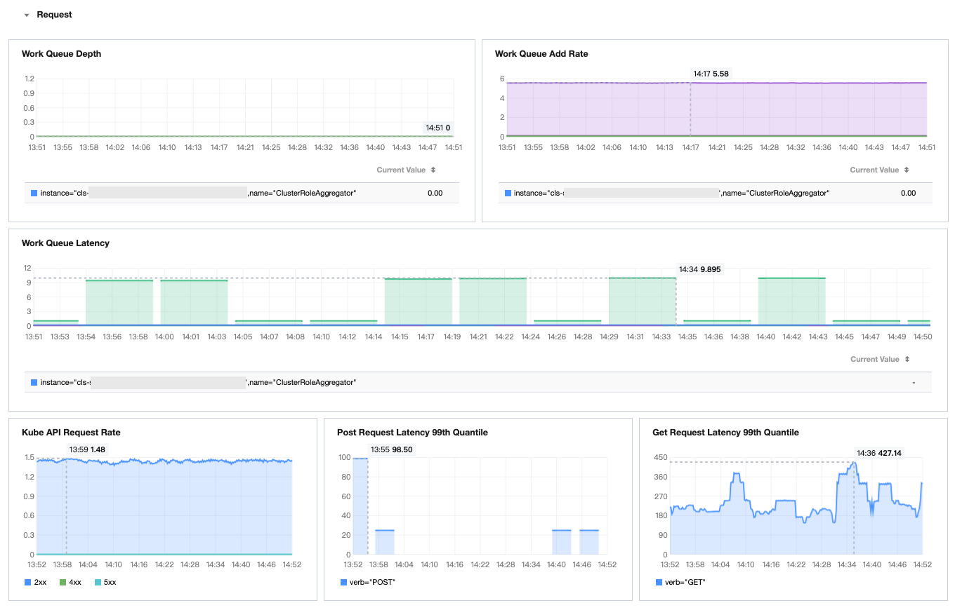The width and height of the screenshot is (955, 610).
Task: Toggle the 5xx legend series
Action: (x=105, y=582)
